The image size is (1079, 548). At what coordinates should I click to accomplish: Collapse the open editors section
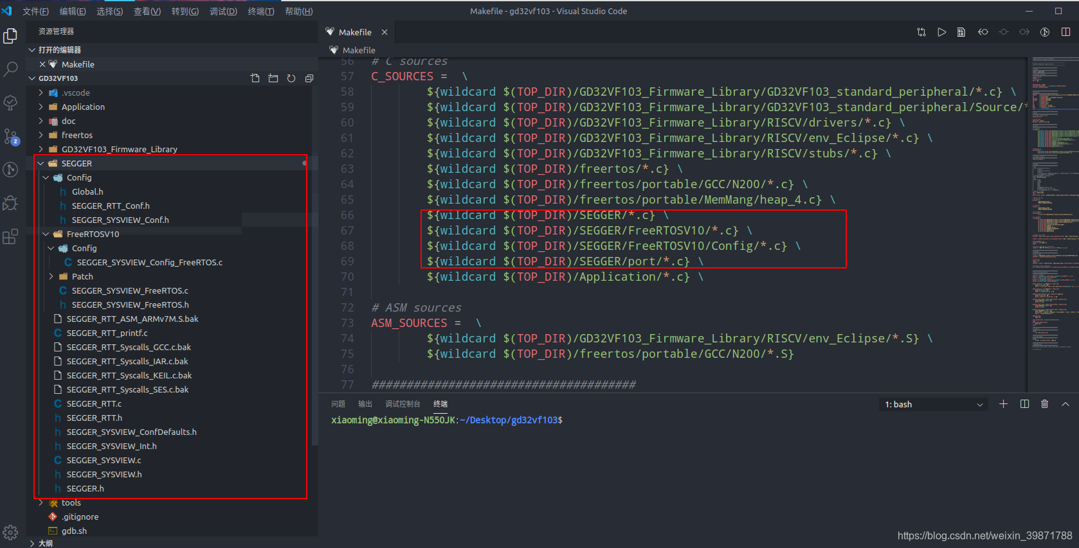[32, 49]
